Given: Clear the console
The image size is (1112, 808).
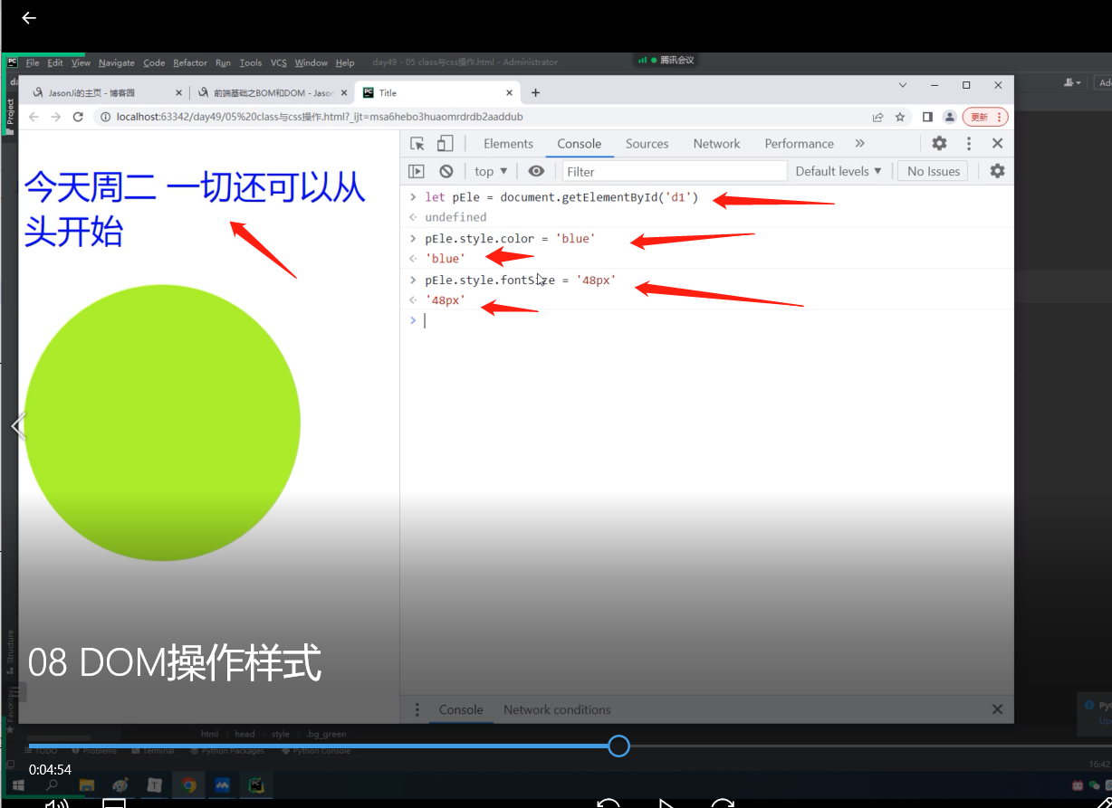Looking at the screenshot, I should 446,171.
